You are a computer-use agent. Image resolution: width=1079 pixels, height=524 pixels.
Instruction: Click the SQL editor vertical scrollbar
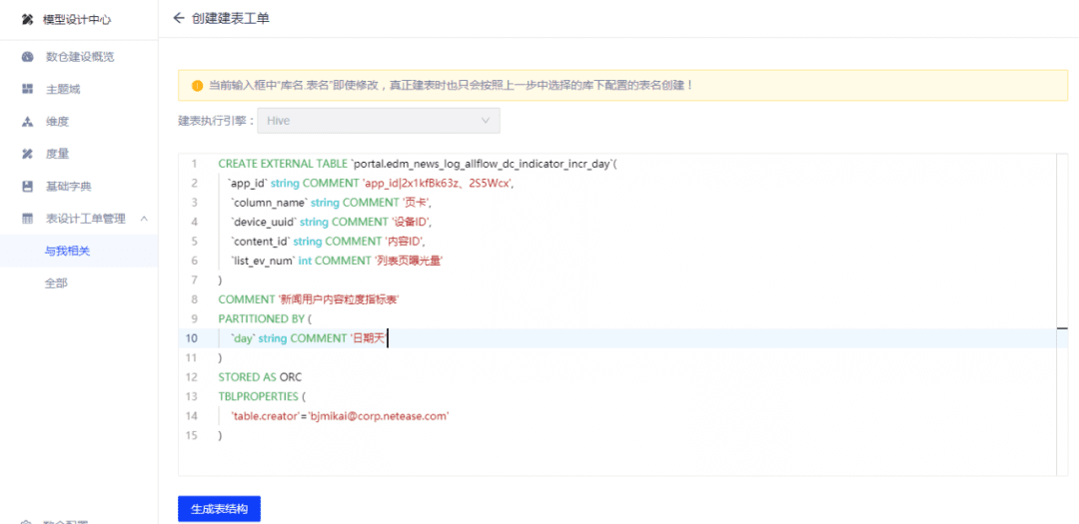[x=1063, y=314]
